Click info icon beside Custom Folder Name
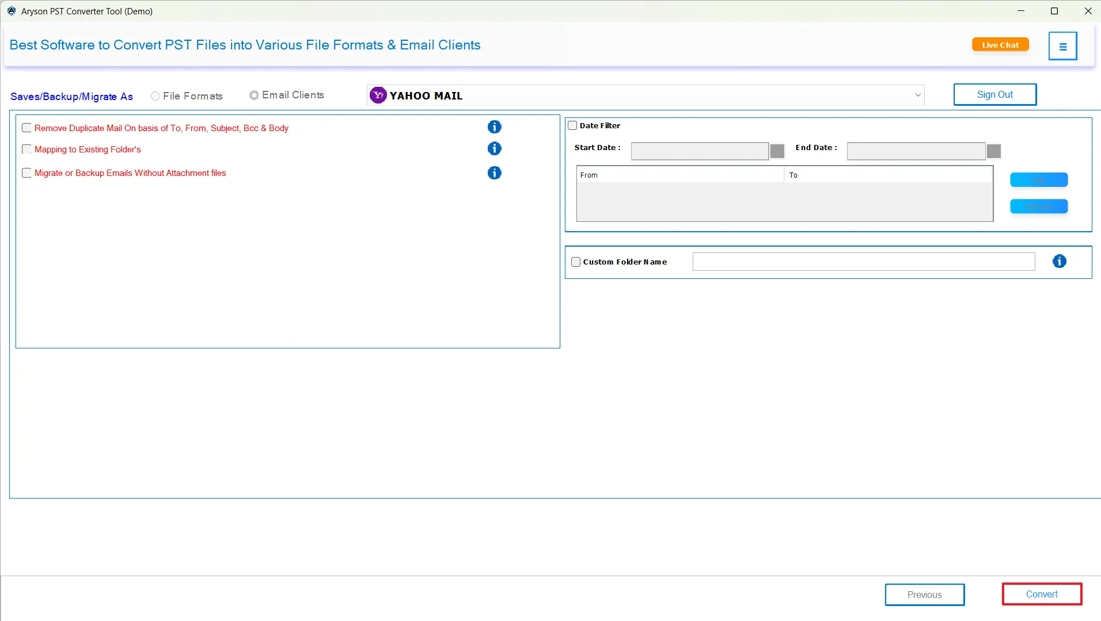 (x=1059, y=261)
